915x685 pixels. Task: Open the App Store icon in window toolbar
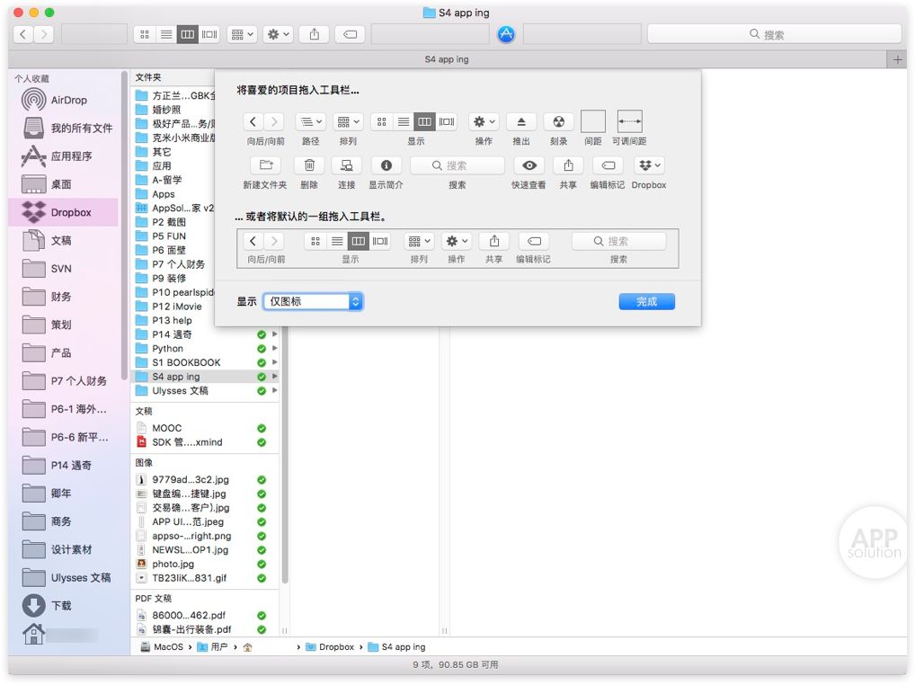[506, 34]
